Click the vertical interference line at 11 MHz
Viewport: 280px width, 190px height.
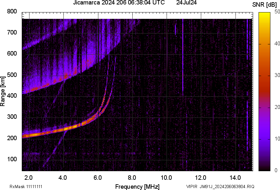(x=183, y=57)
